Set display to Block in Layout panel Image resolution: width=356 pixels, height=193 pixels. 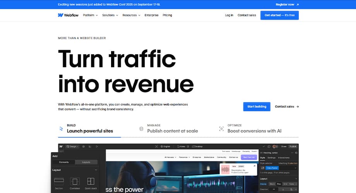click(272, 184)
